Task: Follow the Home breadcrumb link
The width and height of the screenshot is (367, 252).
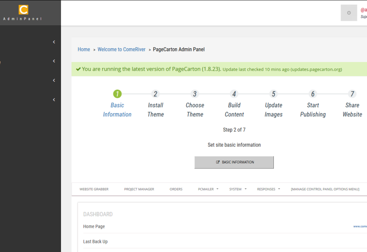Action: tap(84, 50)
